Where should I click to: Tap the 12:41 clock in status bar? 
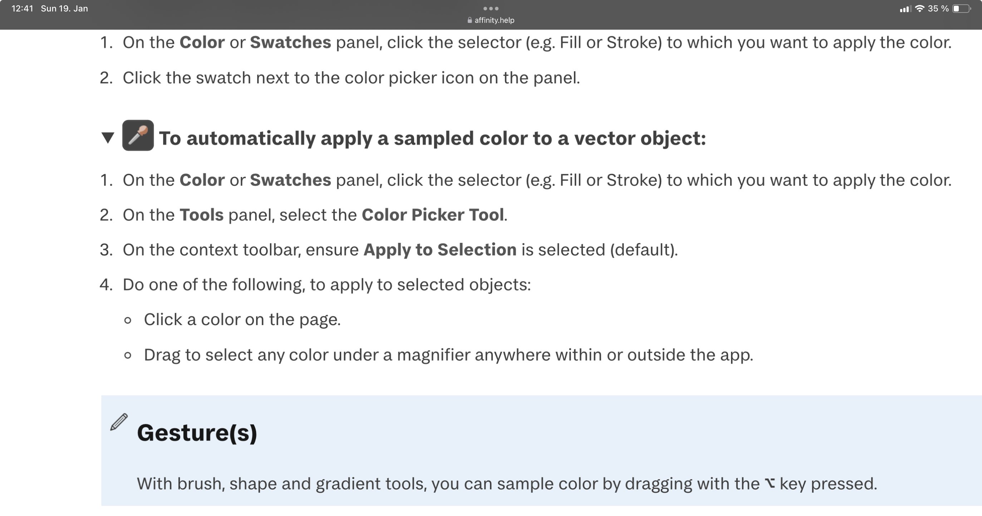[x=23, y=8]
